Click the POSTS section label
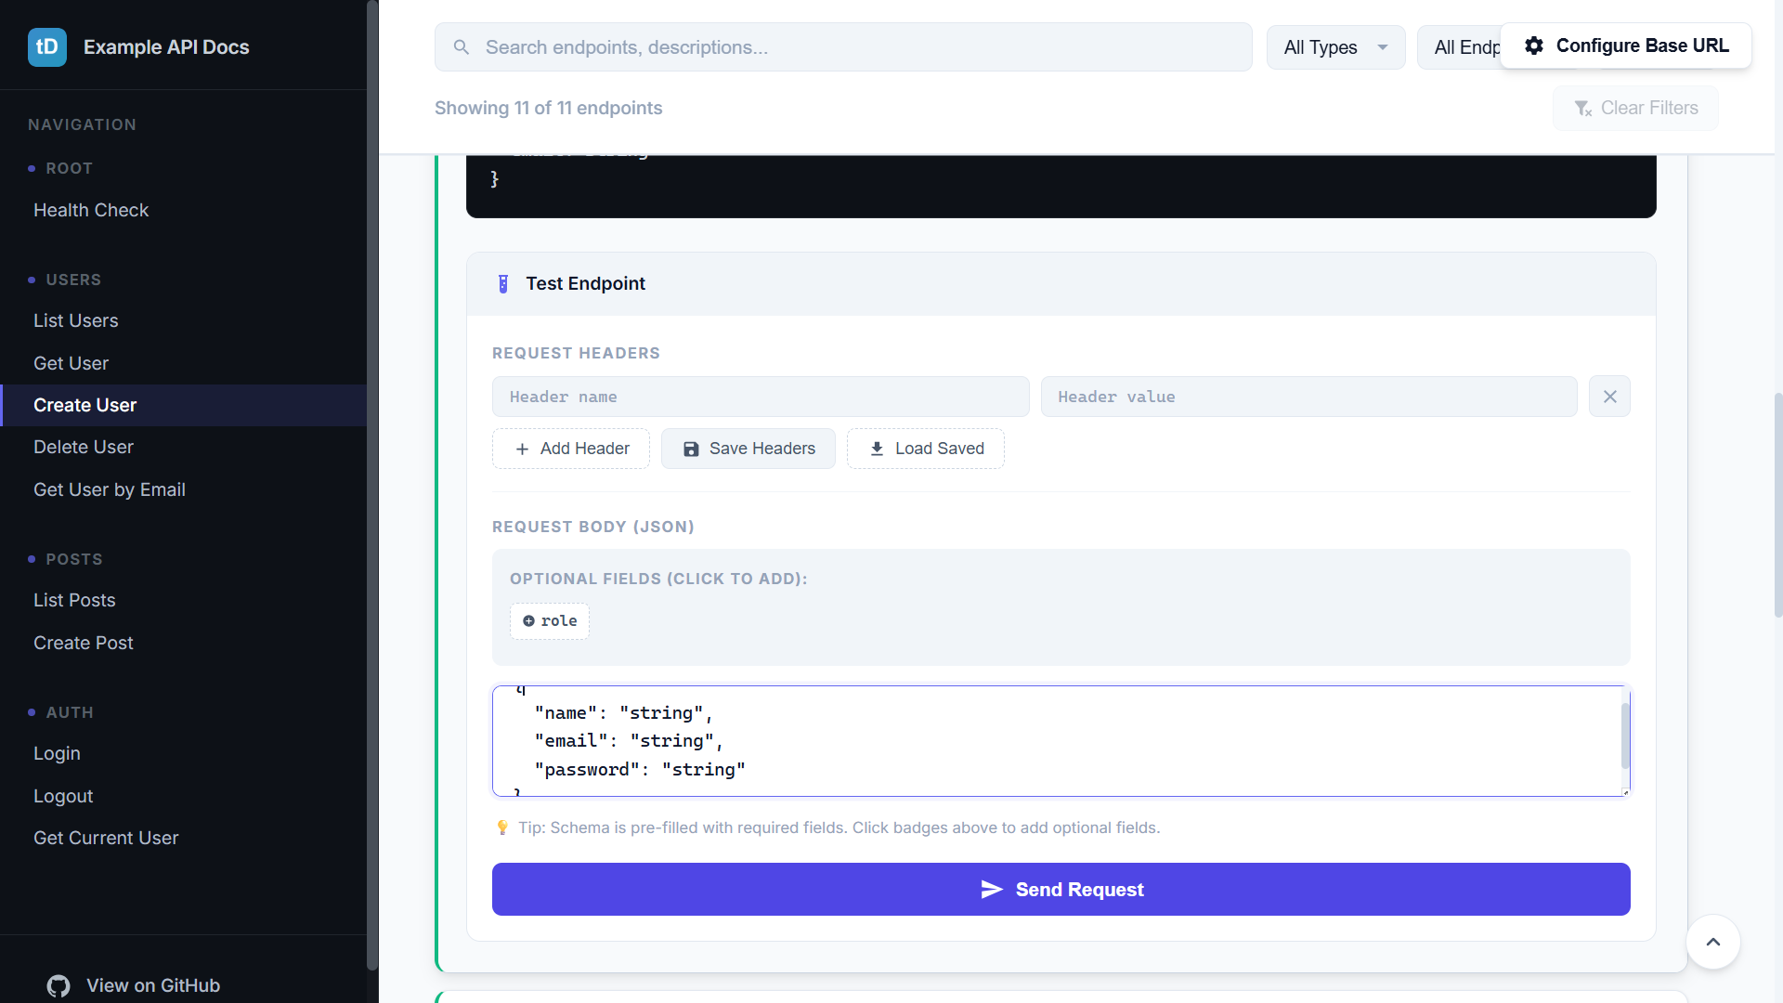 [x=74, y=560]
